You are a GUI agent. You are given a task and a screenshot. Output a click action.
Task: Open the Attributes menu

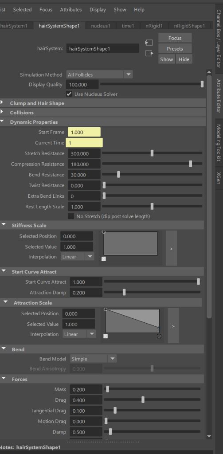(71, 10)
